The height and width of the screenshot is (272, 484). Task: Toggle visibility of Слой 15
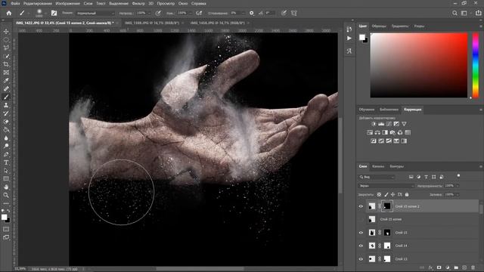click(x=361, y=233)
